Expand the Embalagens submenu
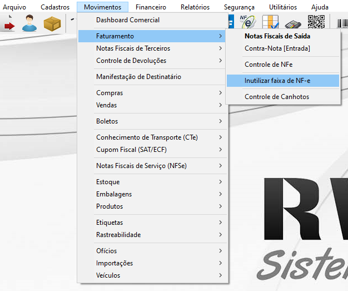This screenshot has height=291, width=348. pos(153,194)
